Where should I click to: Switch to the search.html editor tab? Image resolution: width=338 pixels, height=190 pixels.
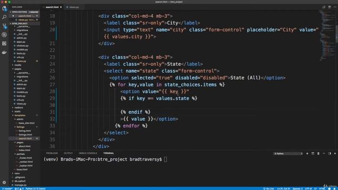[52, 7]
